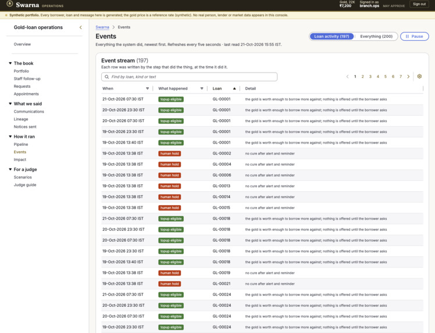Viewport: 435px width, 333px height.
Task: Go to page 7
Action: (401, 77)
